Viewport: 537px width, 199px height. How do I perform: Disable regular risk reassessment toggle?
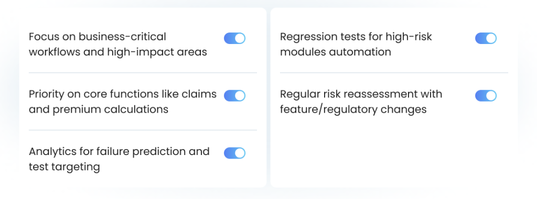pos(486,96)
